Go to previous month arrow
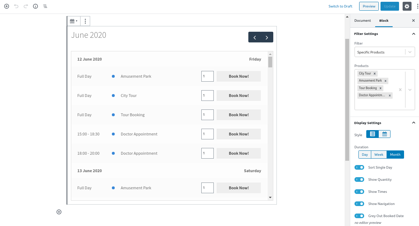 pyautogui.click(x=255, y=37)
